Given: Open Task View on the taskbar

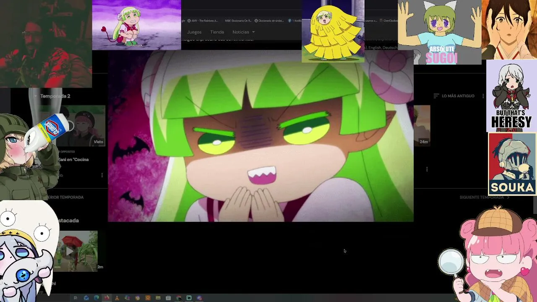Looking at the screenshot, I should [76, 298].
